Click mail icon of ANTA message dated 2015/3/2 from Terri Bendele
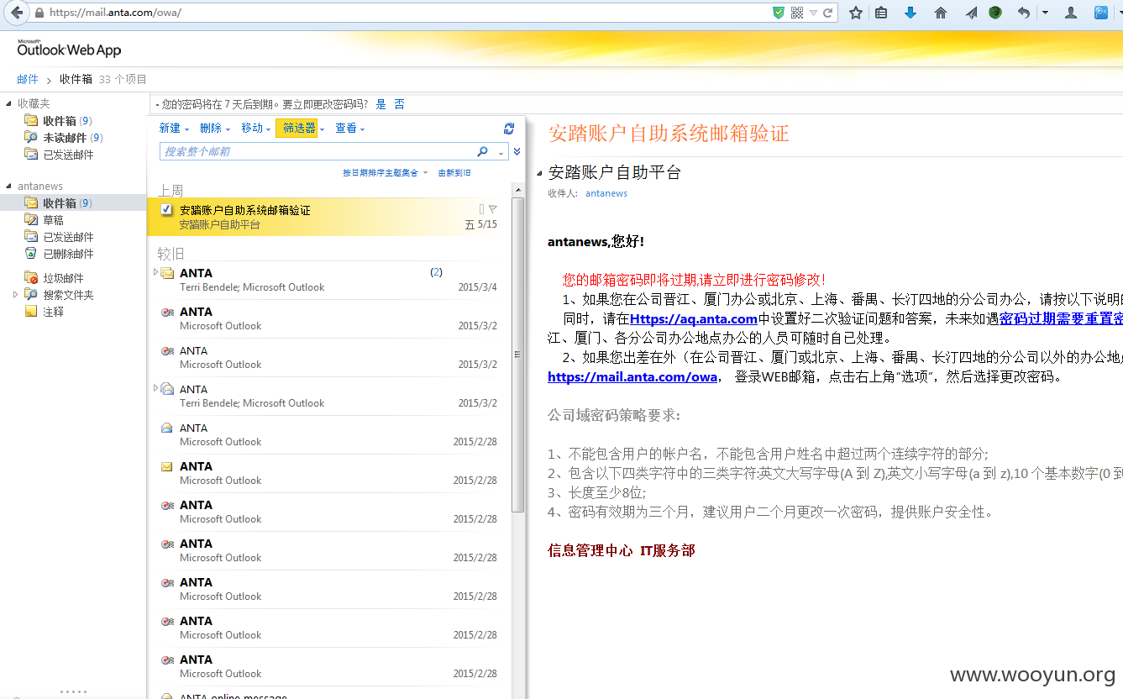Viewport: 1123px width, 699px height. point(168,389)
